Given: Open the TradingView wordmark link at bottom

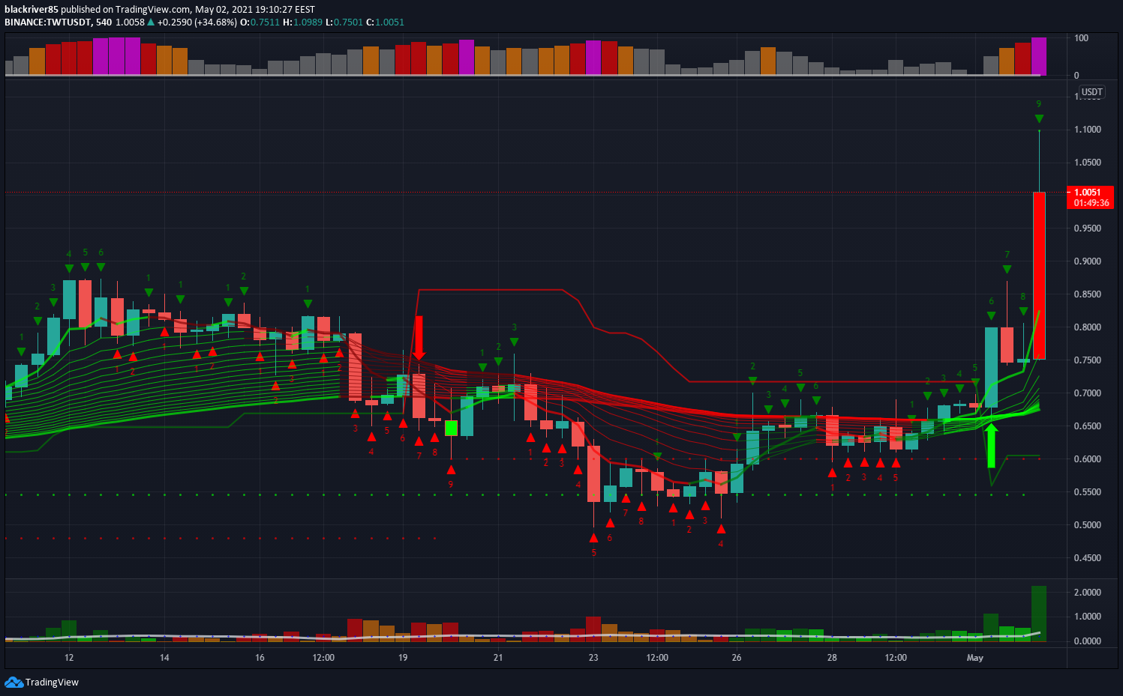Looking at the screenshot, I should (x=52, y=683).
